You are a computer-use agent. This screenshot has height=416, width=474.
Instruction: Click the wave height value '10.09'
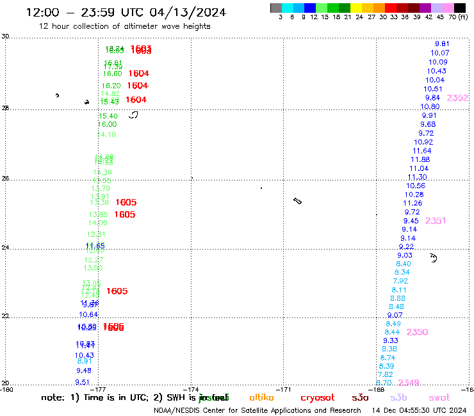tap(438, 62)
